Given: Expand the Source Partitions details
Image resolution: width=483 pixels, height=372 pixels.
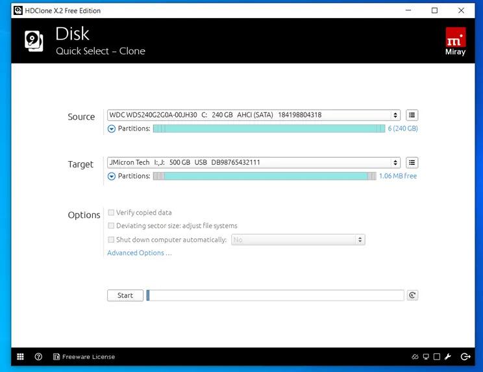Looking at the screenshot, I should tap(112, 129).
